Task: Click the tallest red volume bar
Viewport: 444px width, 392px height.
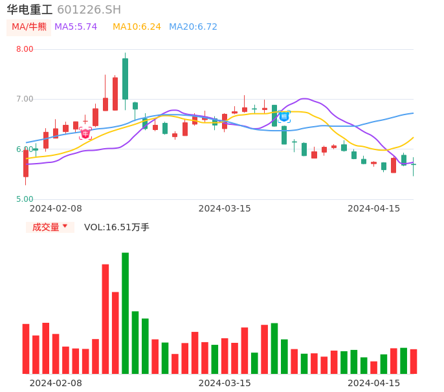Action: (105, 319)
